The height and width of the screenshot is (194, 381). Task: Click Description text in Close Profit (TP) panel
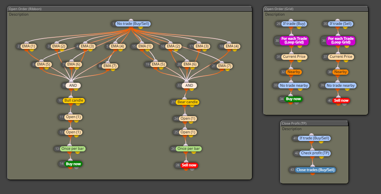click(292, 129)
